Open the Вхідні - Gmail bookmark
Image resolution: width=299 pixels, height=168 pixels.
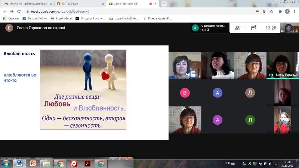pyautogui.click(x=61, y=18)
